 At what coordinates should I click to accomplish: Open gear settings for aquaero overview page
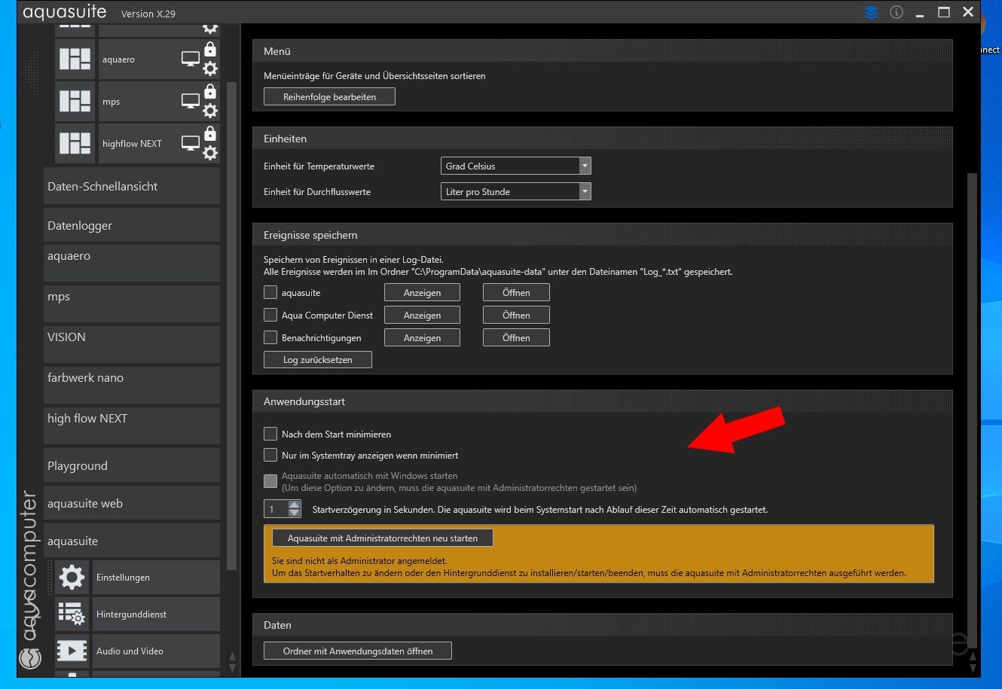click(x=210, y=69)
